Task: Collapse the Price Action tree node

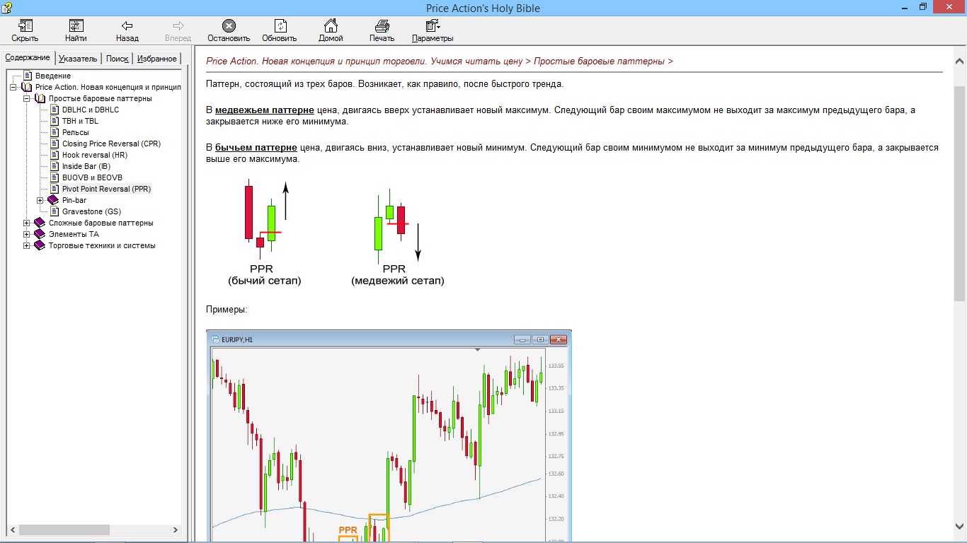Action: [x=13, y=87]
